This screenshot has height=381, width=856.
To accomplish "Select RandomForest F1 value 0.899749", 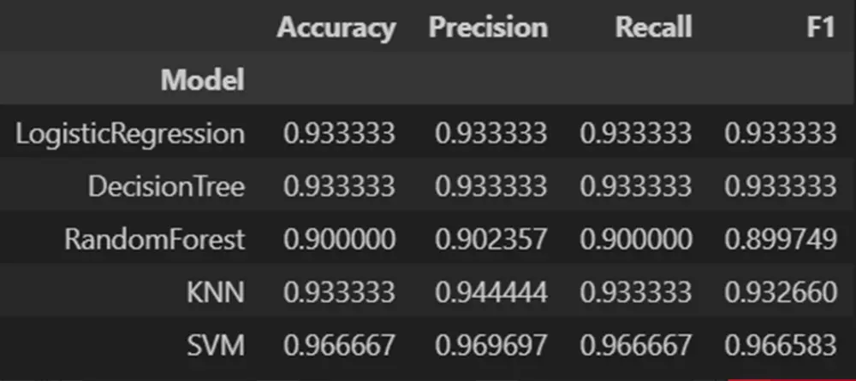I will point(780,239).
